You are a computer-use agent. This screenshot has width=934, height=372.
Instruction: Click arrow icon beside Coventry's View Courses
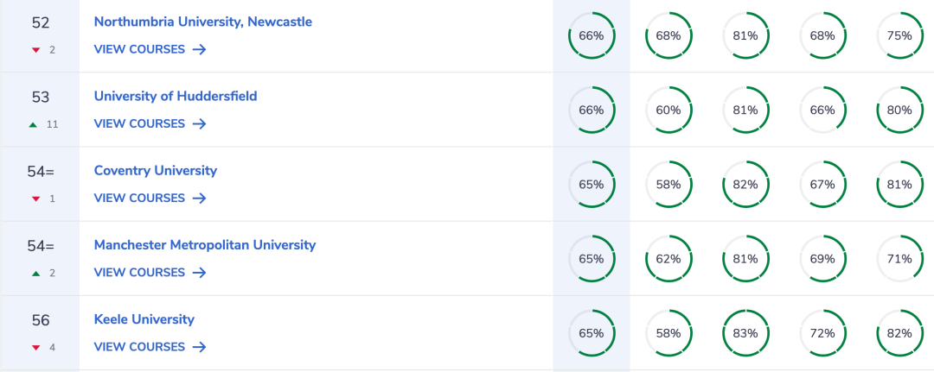click(200, 198)
